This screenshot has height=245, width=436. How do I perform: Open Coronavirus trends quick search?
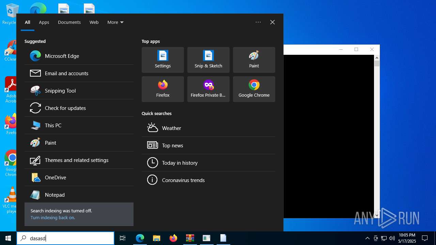pyautogui.click(x=208, y=180)
